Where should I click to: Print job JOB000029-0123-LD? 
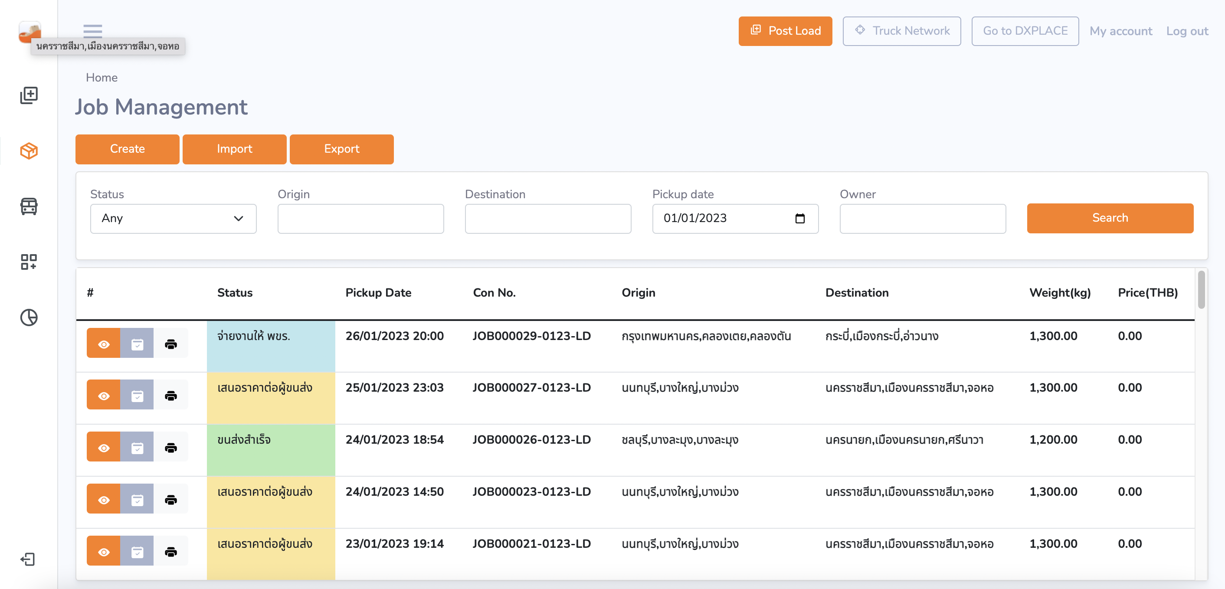(x=171, y=344)
